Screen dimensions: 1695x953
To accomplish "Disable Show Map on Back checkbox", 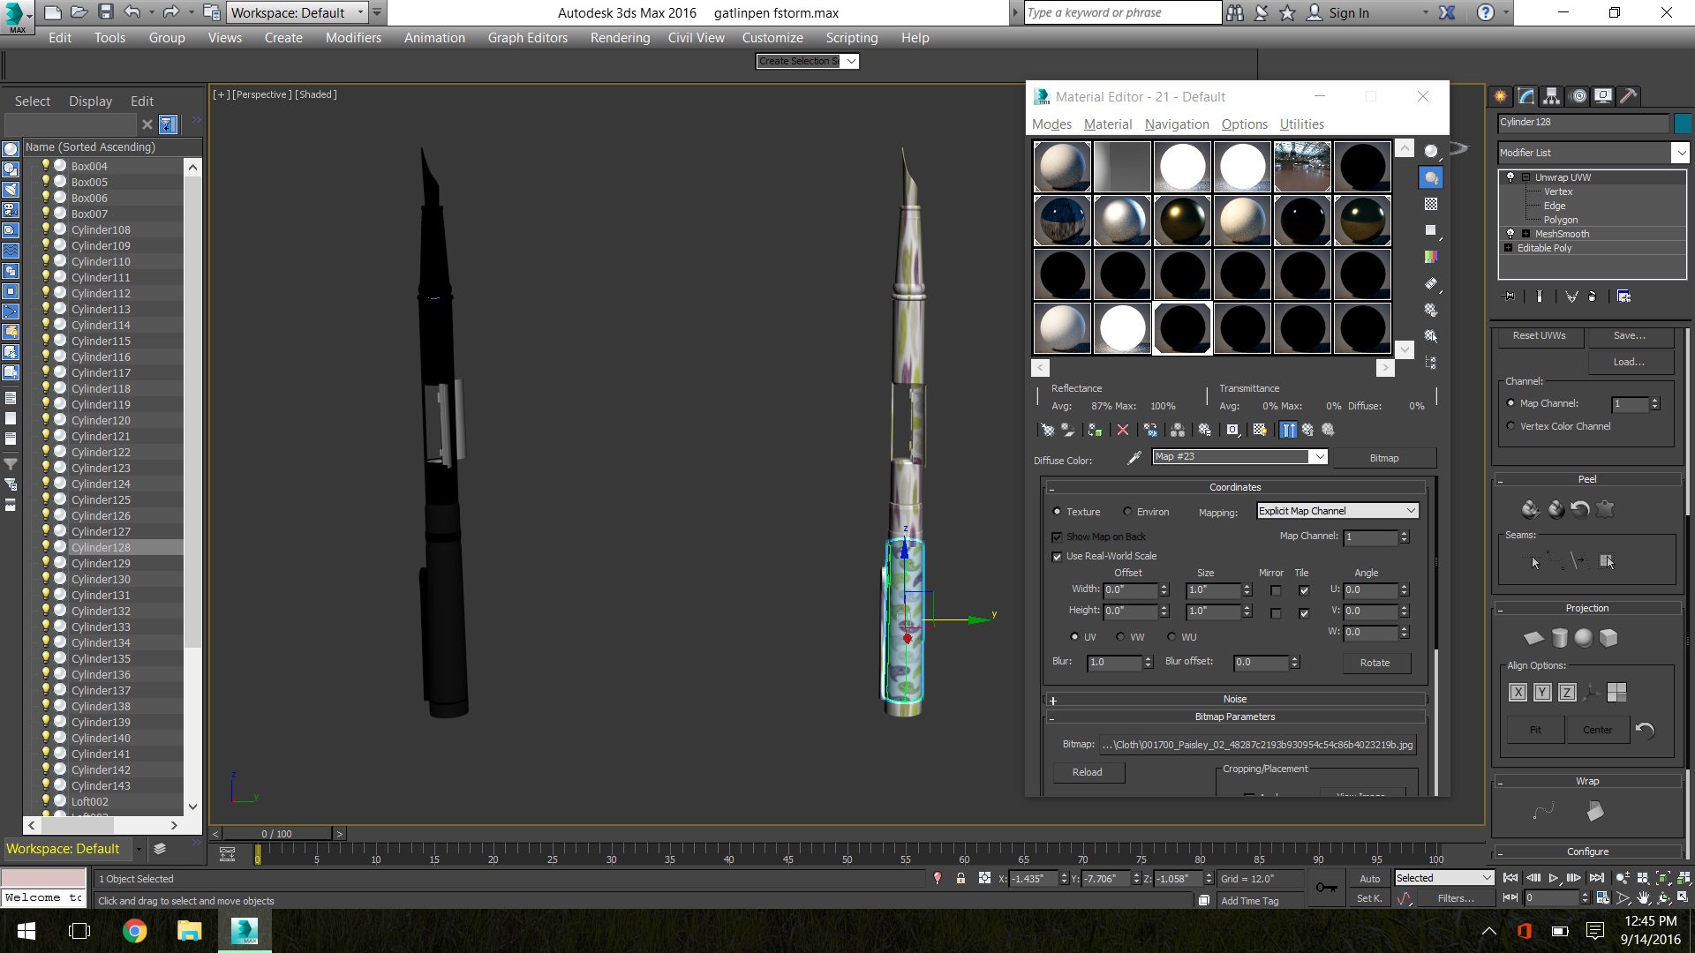I will pyautogui.click(x=1057, y=537).
